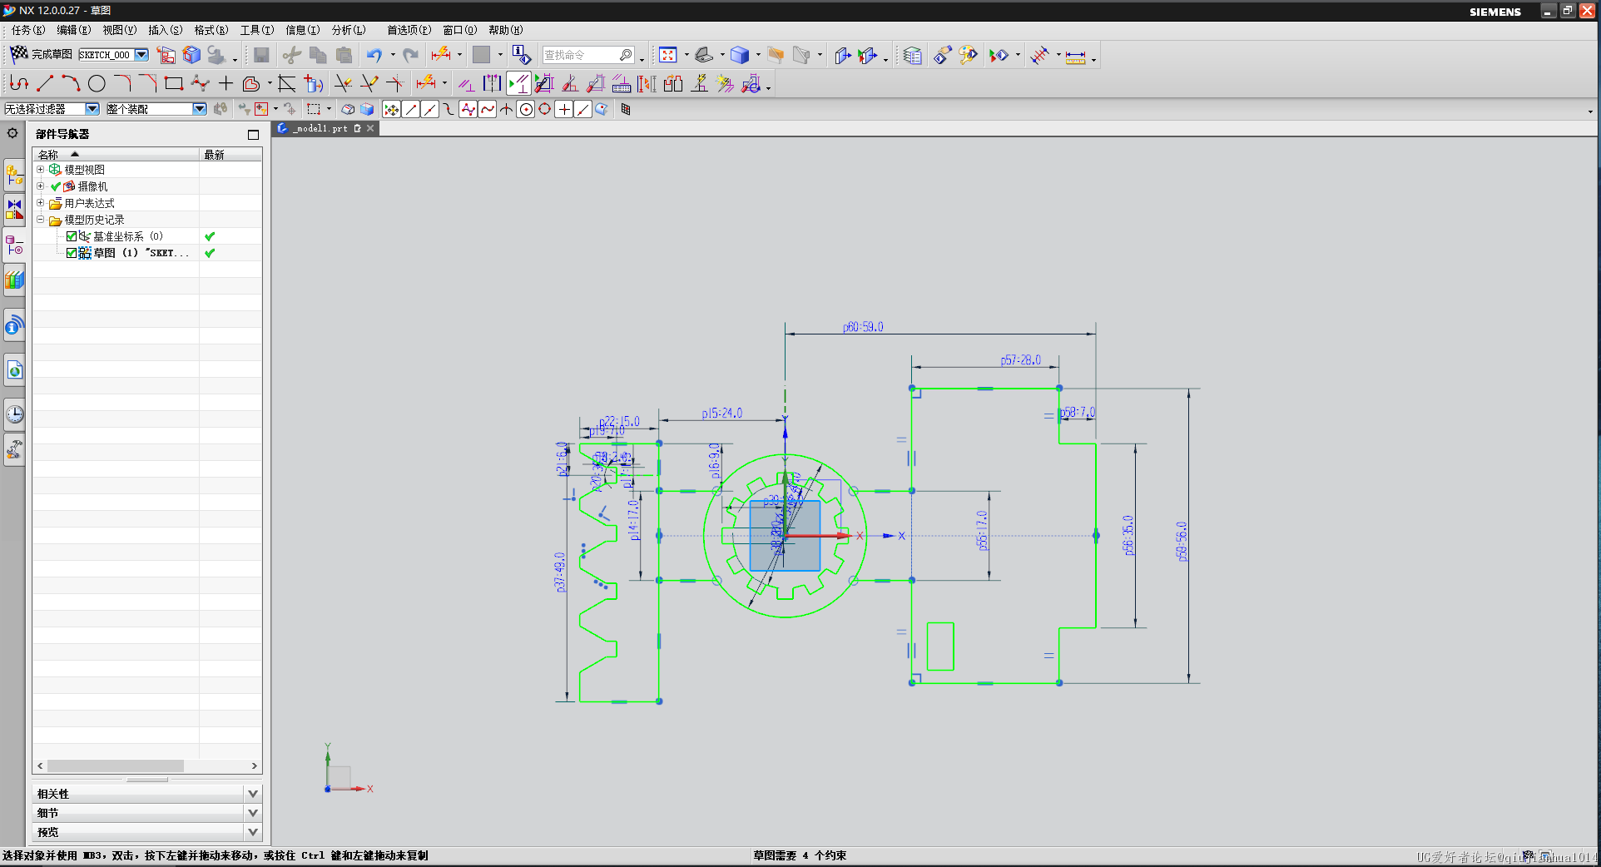Open the Reuse Library sidebar books icon
This screenshot has width=1601, height=867.
click(x=14, y=280)
